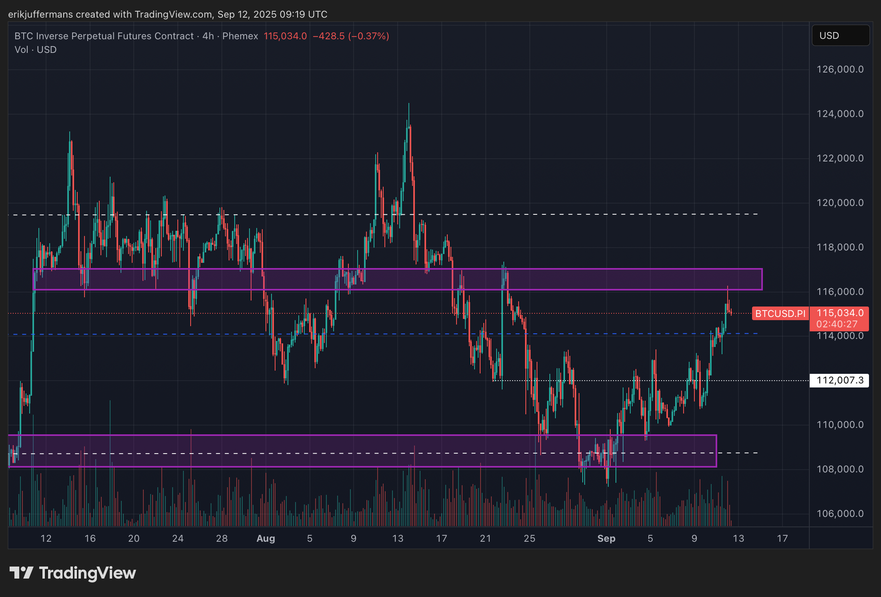Image resolution: width=881 pixels, height=597 pixels.
Task: Click the 106,000.0 price axis label
Action: (x=840, y=513)
